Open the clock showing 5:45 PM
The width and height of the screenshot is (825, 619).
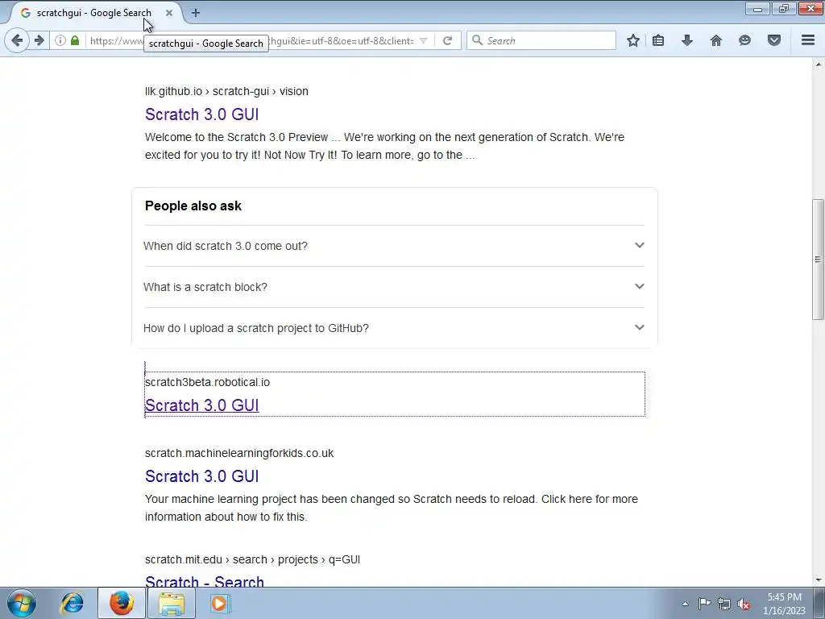point(784,604)
